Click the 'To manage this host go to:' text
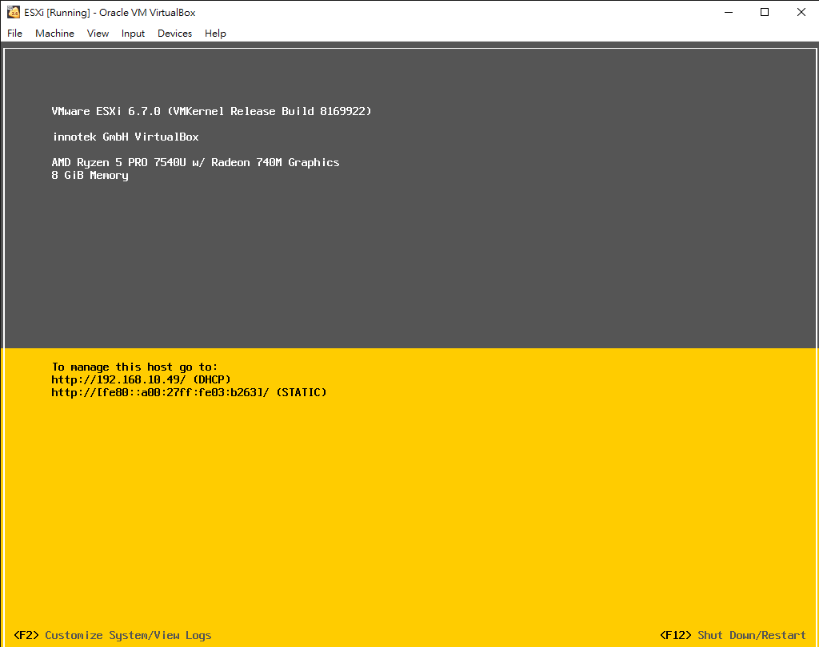819x647 pixels. click(134, 367)
